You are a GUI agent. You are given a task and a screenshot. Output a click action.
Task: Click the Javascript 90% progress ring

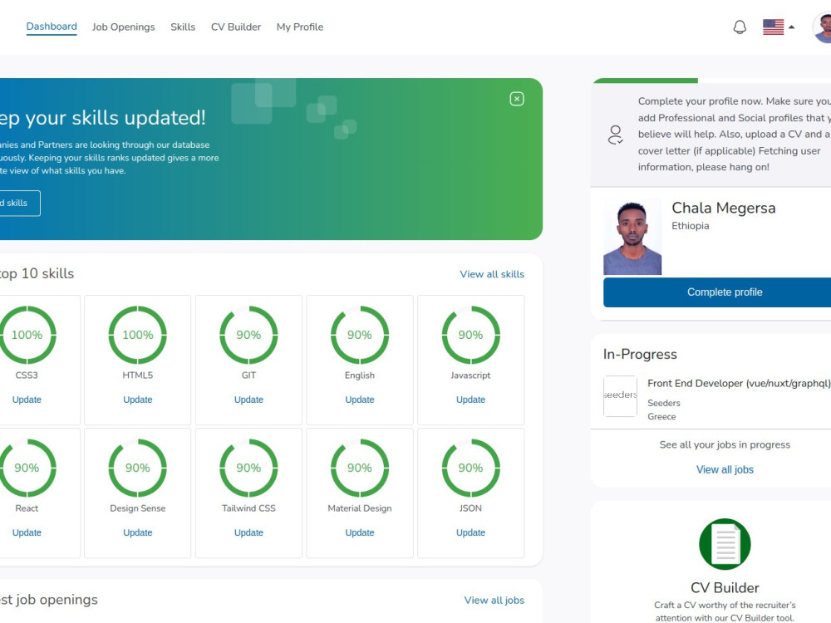click(470, 335)
